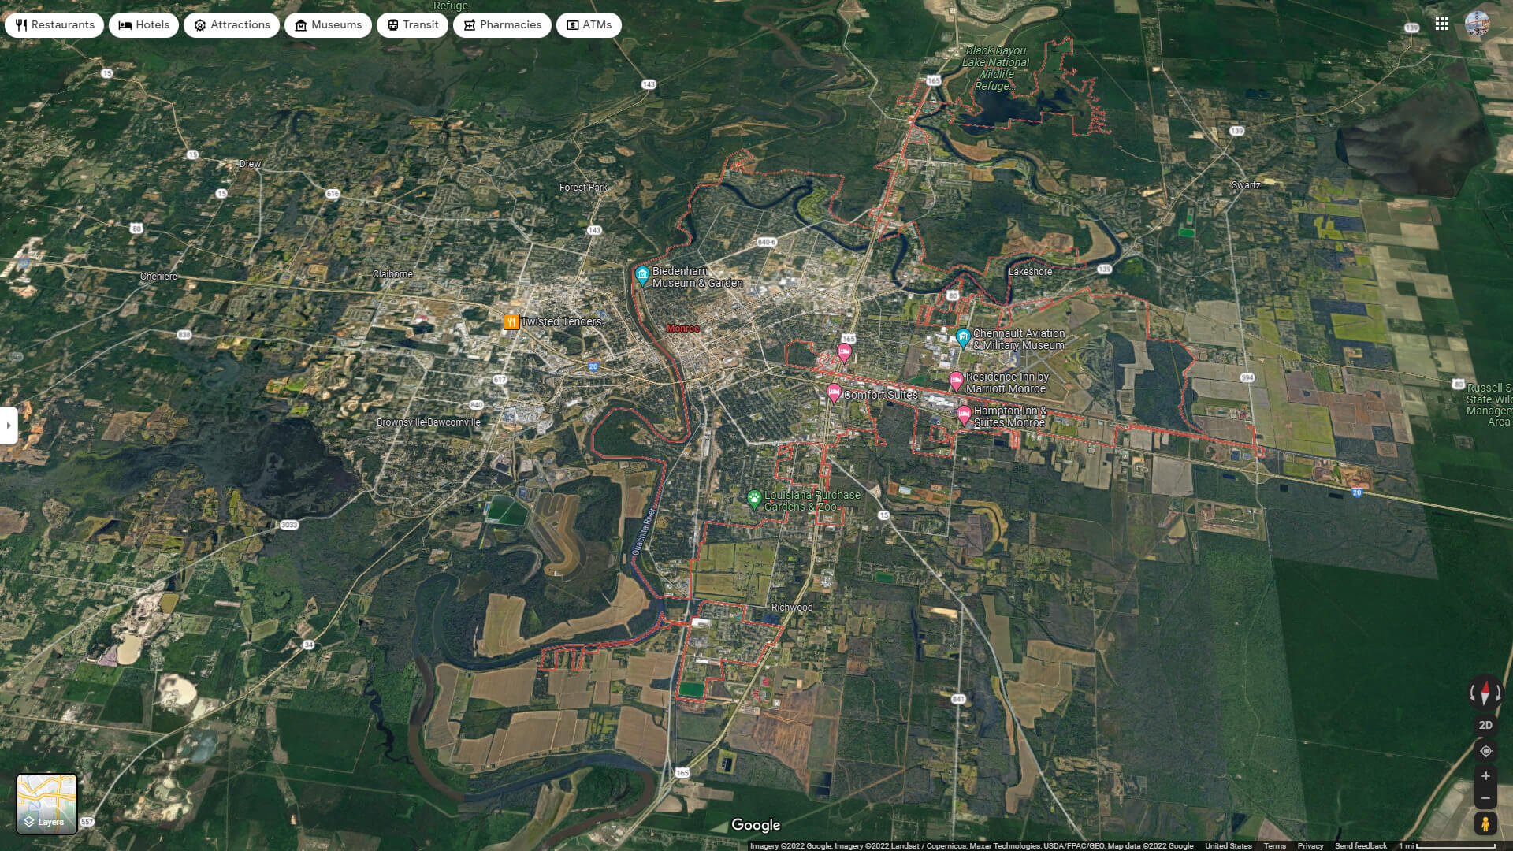Select the ATMs category chip
The height and width of the screenshot is (851, 1513).
(588, 24)
